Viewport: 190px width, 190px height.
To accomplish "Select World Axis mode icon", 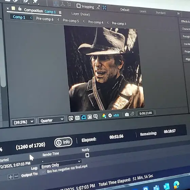I will [x=62, y=4].
